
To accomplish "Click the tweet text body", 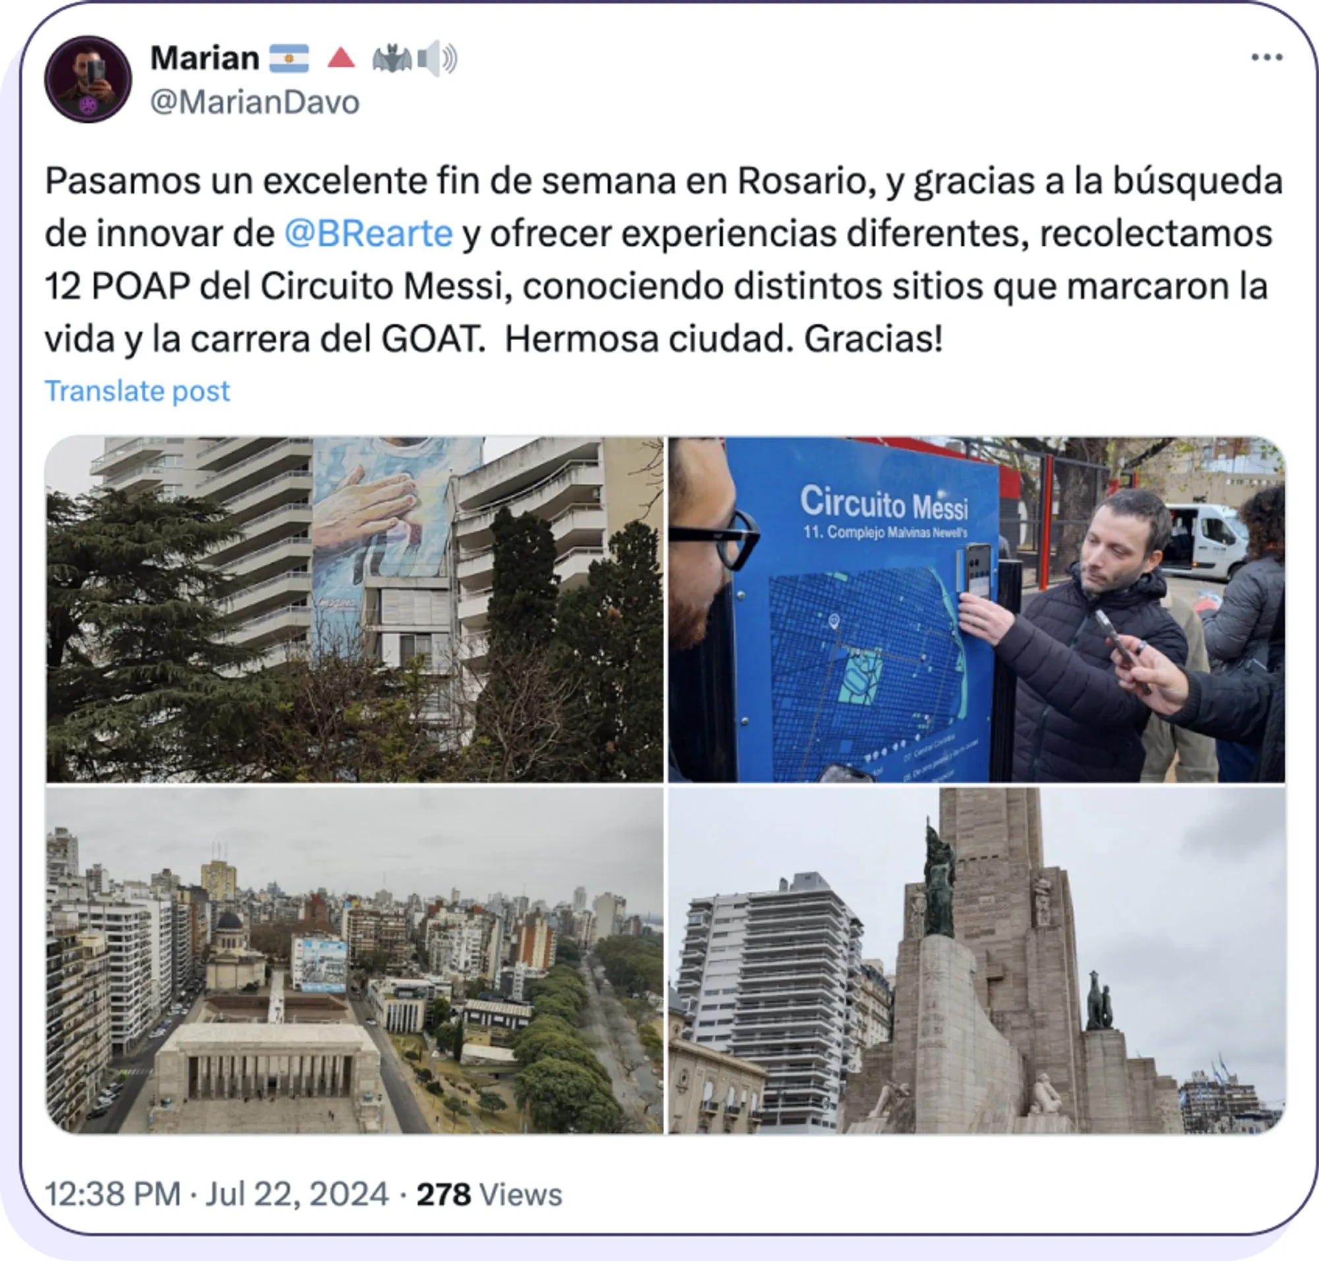I will (663, 260).
